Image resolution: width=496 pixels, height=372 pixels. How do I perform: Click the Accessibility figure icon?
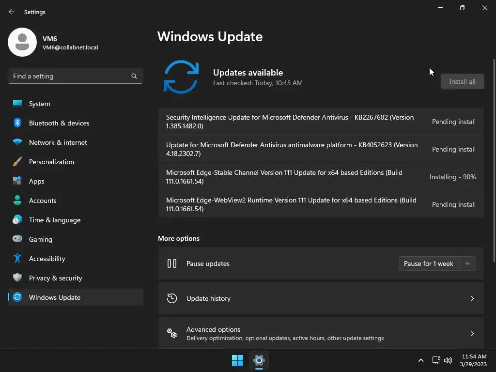(17, 259)
